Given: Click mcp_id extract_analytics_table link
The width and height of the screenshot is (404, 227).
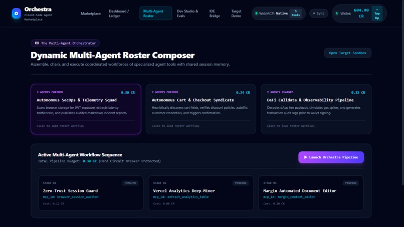Looking at the screenshot, I should pos(181,197).
